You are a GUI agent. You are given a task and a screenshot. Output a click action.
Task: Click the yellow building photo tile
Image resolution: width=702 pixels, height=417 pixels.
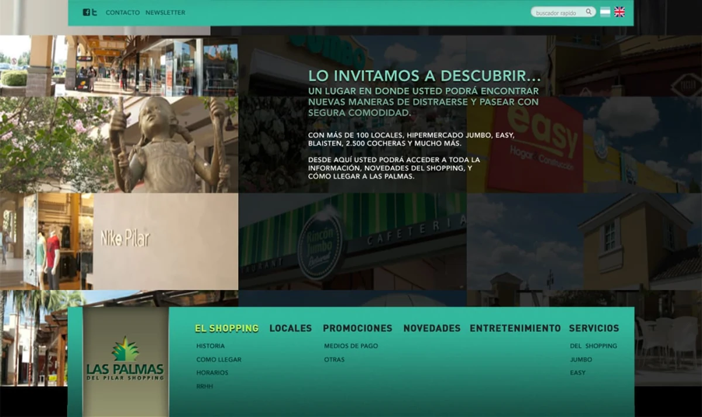(584, 242)
